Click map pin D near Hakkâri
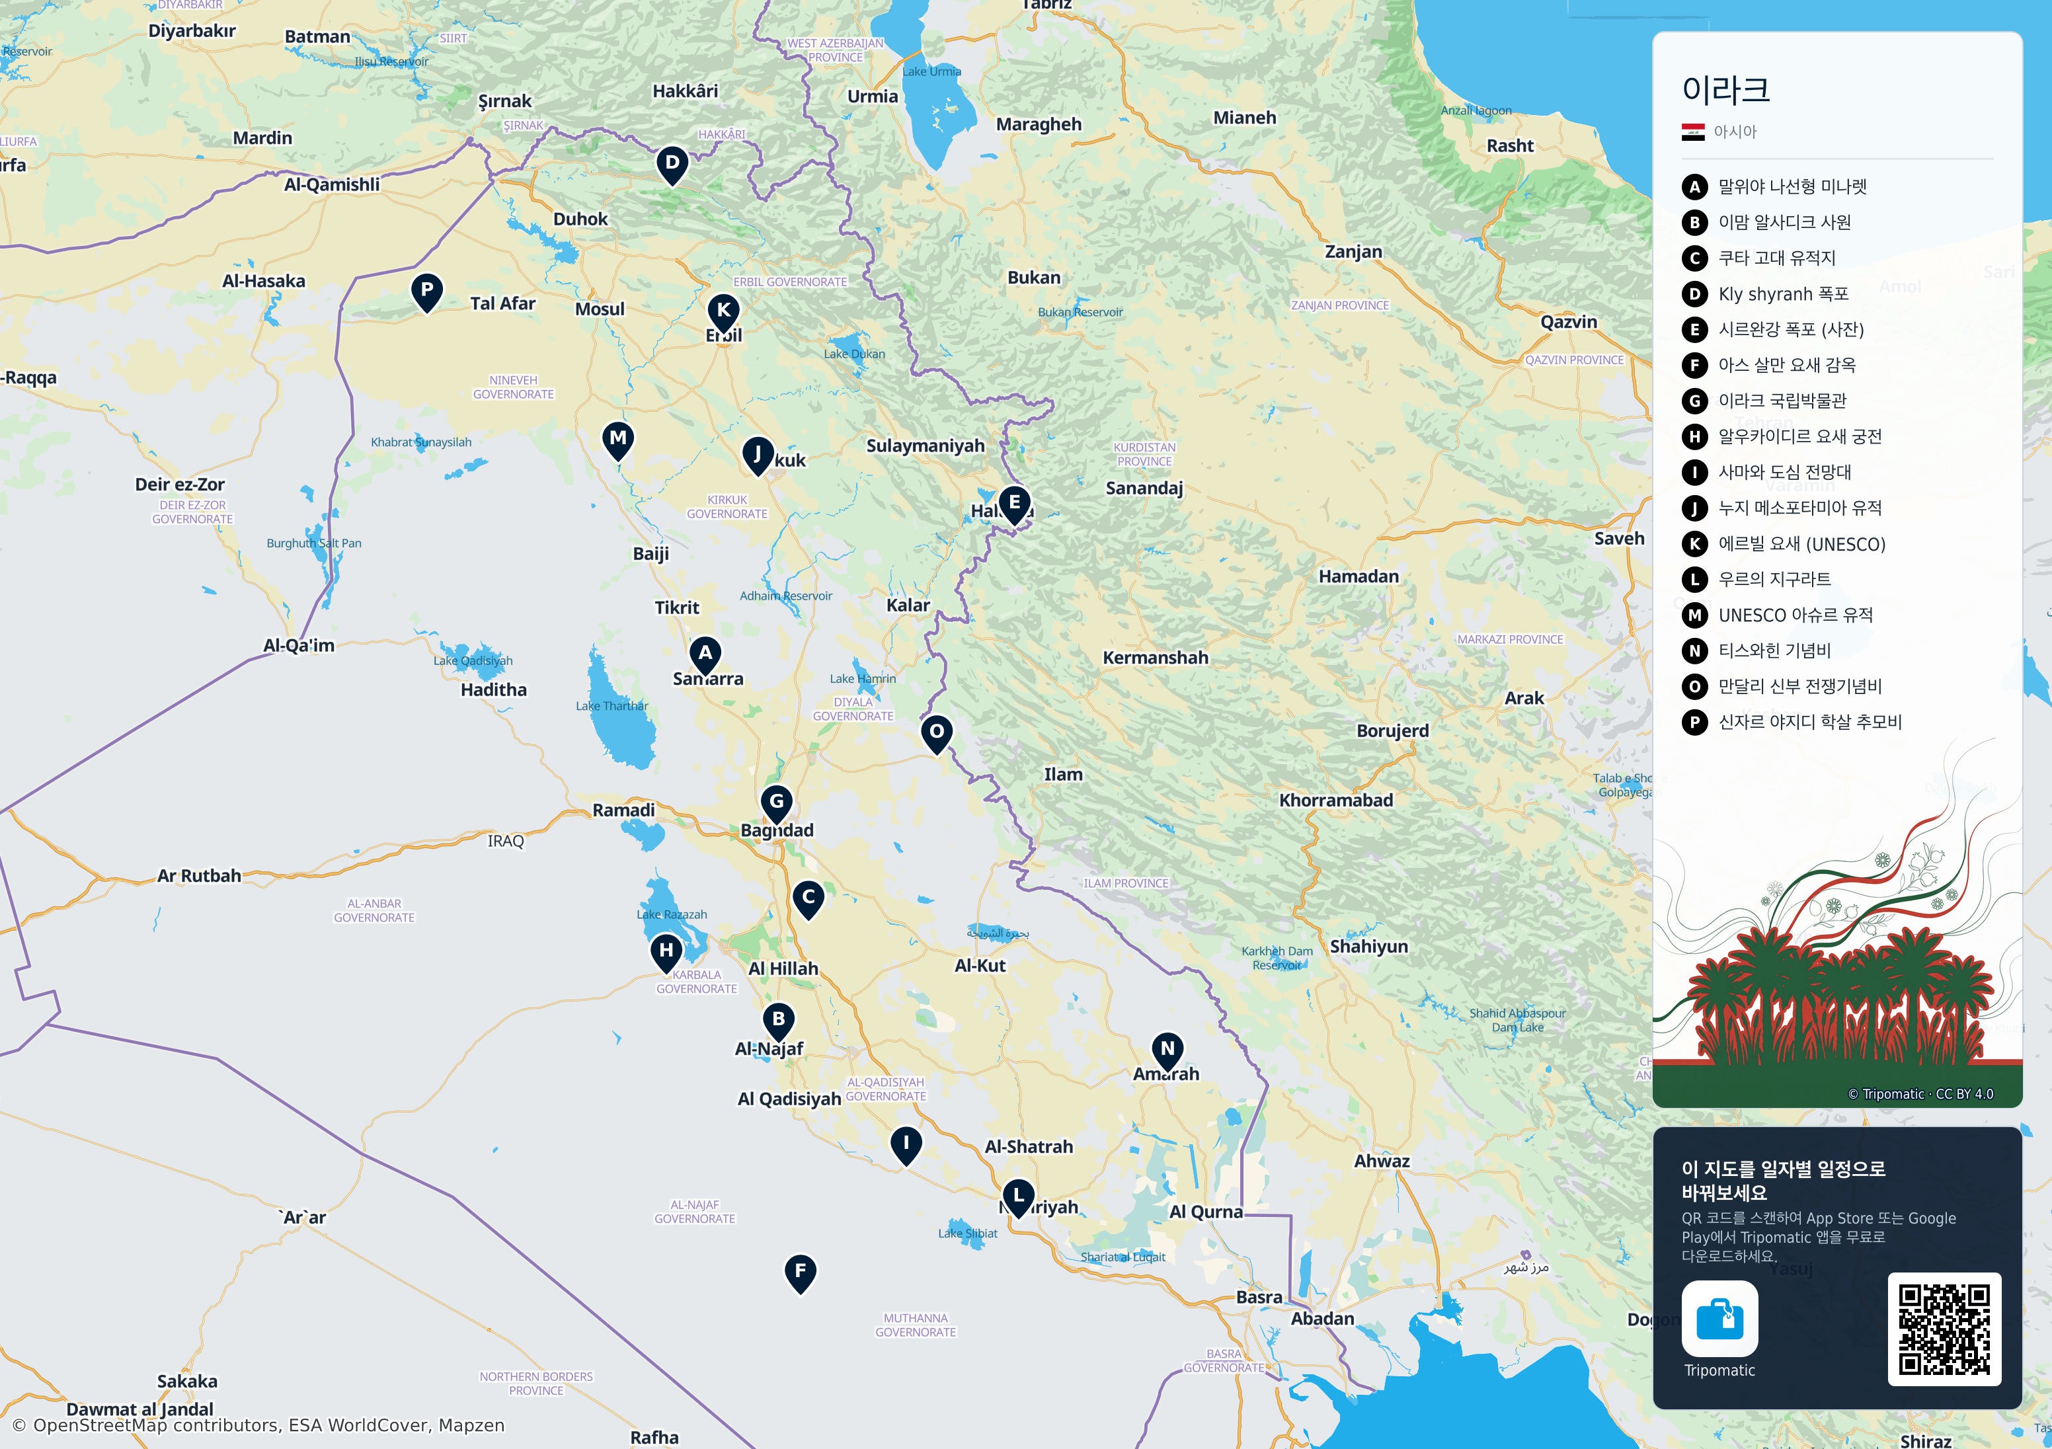The width and height of the screenshot is (2052, 1449). (672, 165)
